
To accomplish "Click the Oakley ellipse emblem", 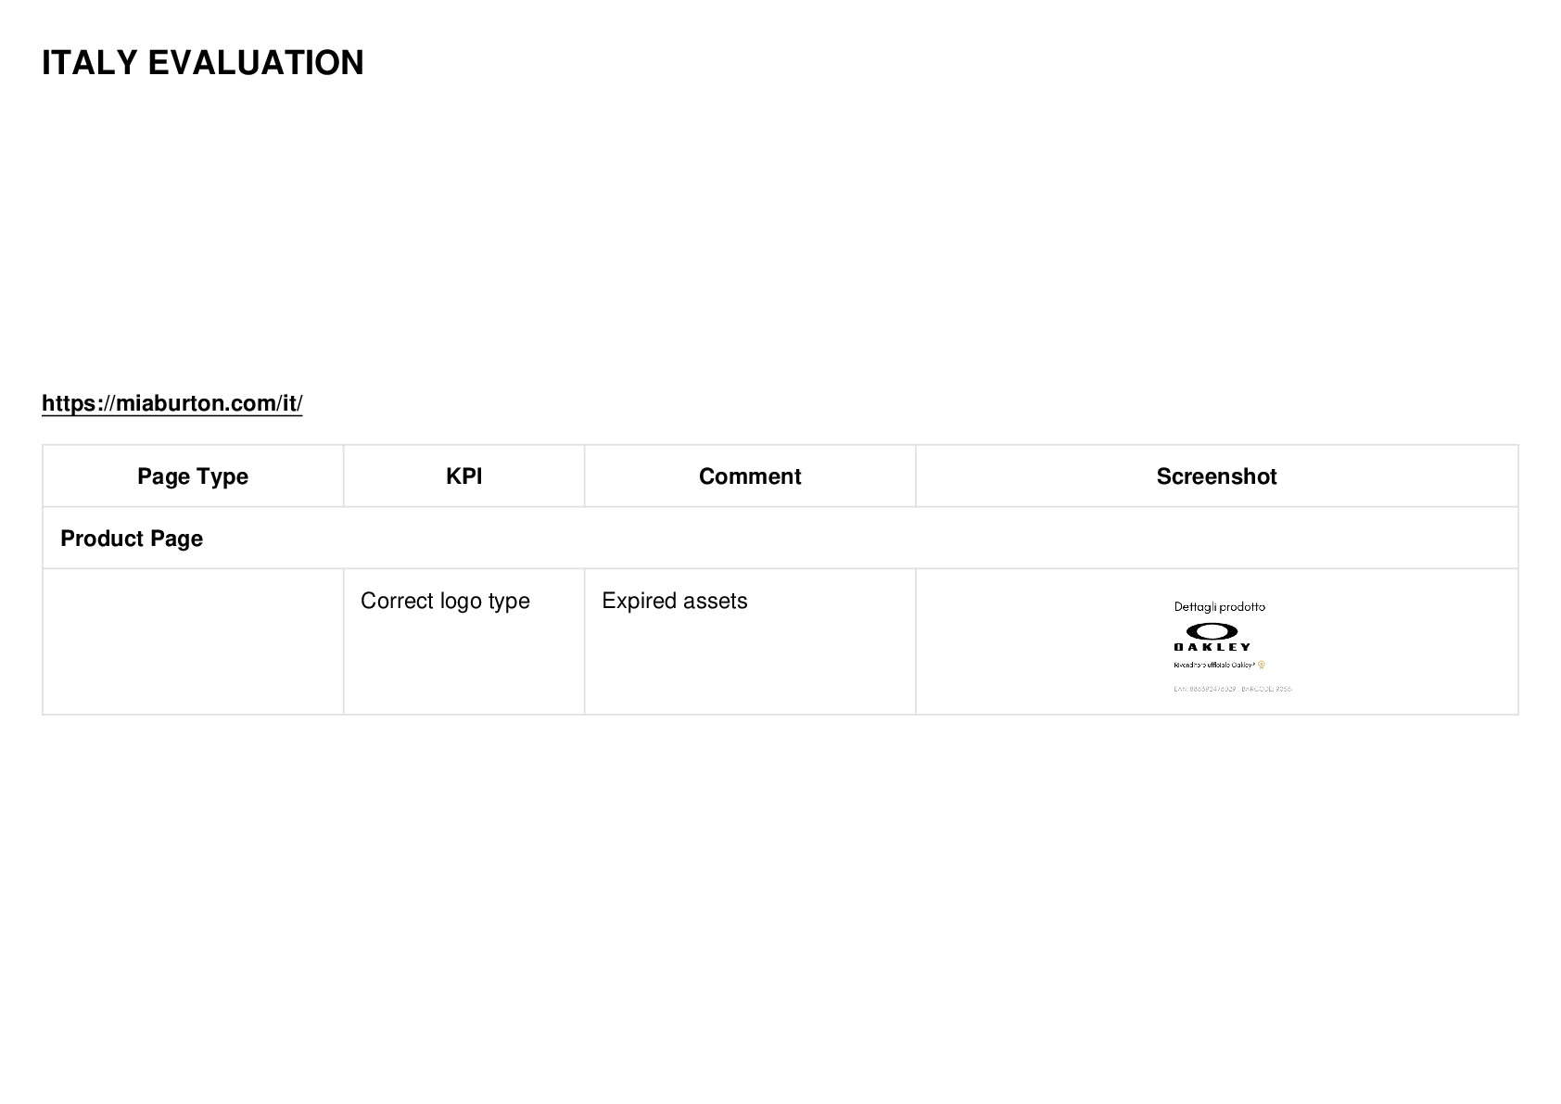I will coord(1212,631).
